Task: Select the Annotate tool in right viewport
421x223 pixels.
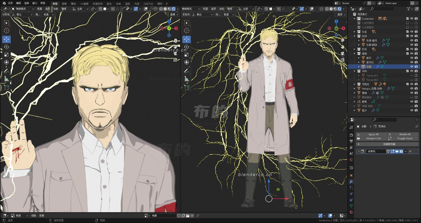Action: point(187,71)
